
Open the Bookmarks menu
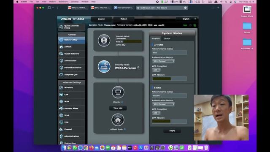[63, 2]
